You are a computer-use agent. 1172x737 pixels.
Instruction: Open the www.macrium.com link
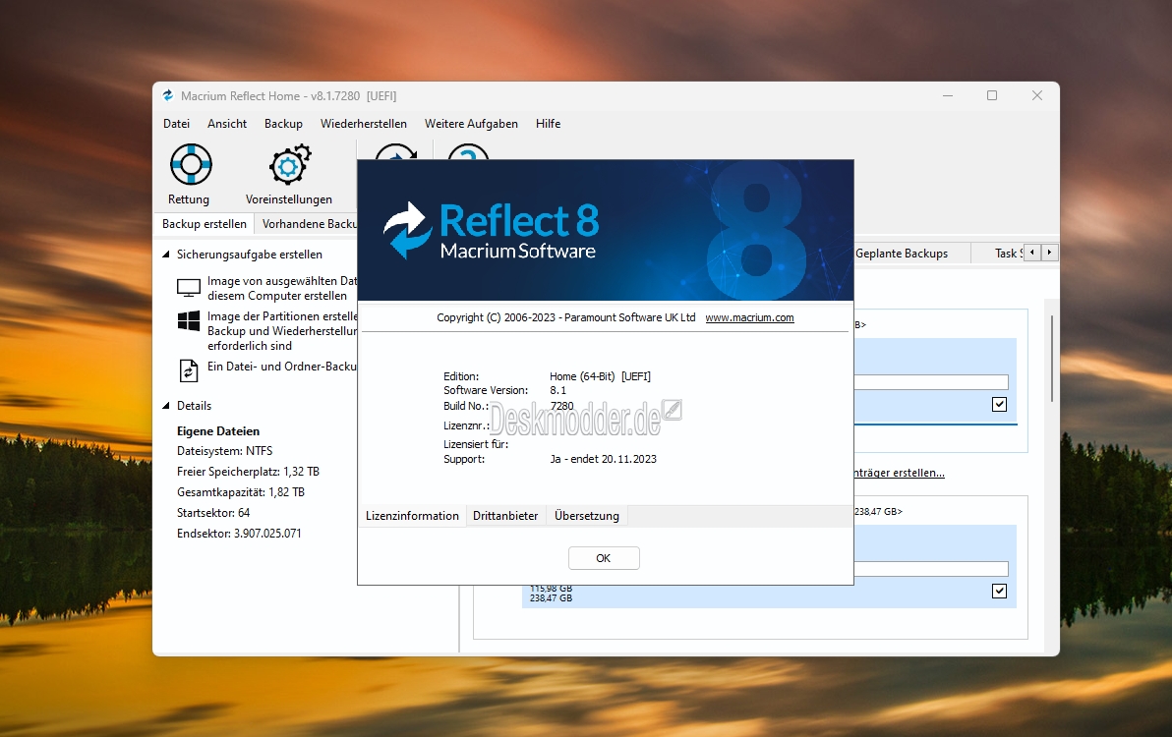point(749,317)
